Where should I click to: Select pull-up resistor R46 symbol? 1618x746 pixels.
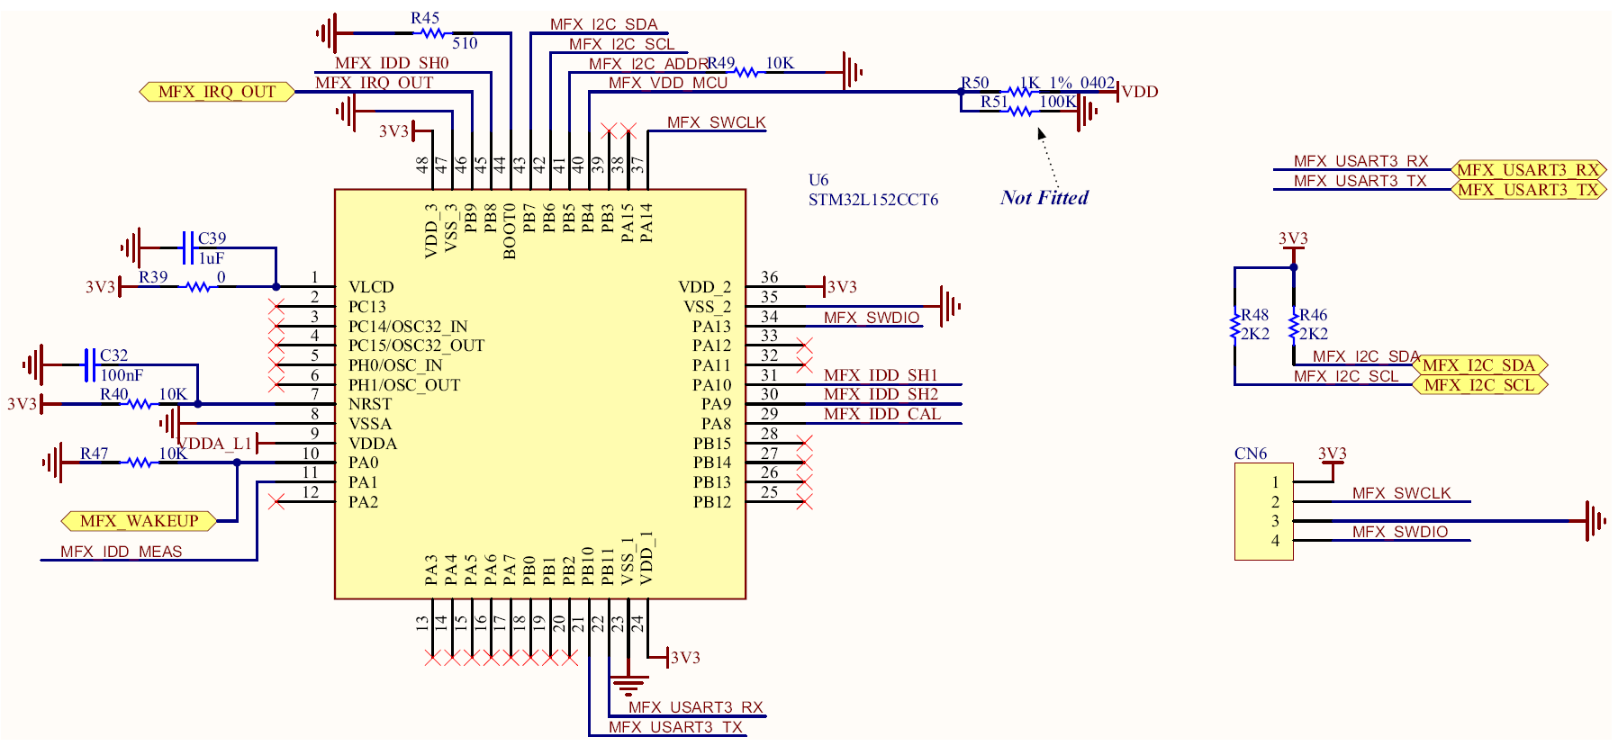click(x=1294, y=326)
